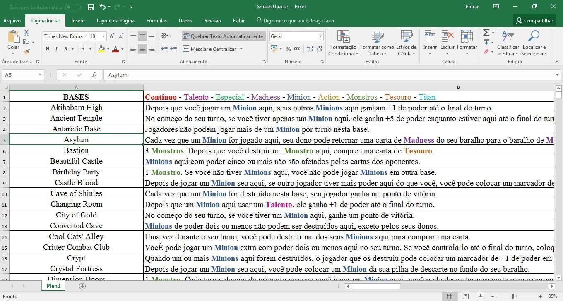Viewport: 563px width, 301px height.
Task: Switch to the Exibir tab
Action: click(x=239, y=20)
